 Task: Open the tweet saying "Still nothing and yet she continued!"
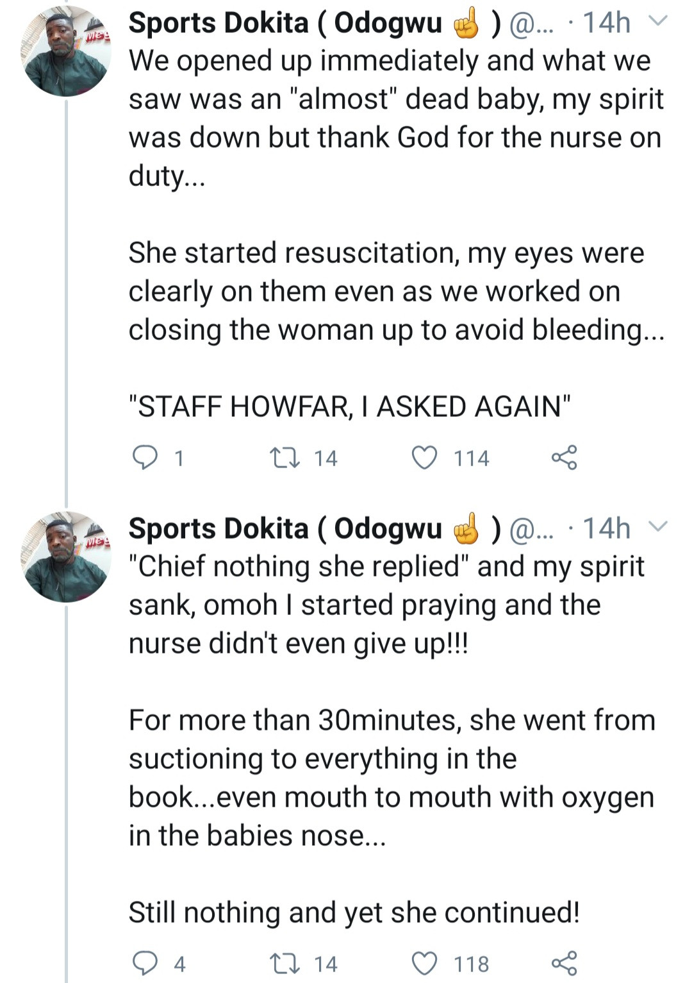tap(354, 912)
